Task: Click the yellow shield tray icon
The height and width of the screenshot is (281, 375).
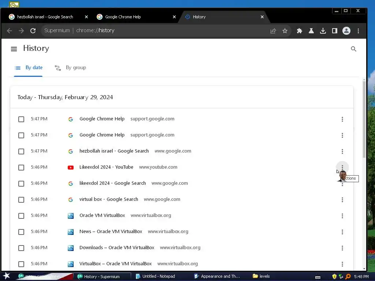Action: [334, 277]
